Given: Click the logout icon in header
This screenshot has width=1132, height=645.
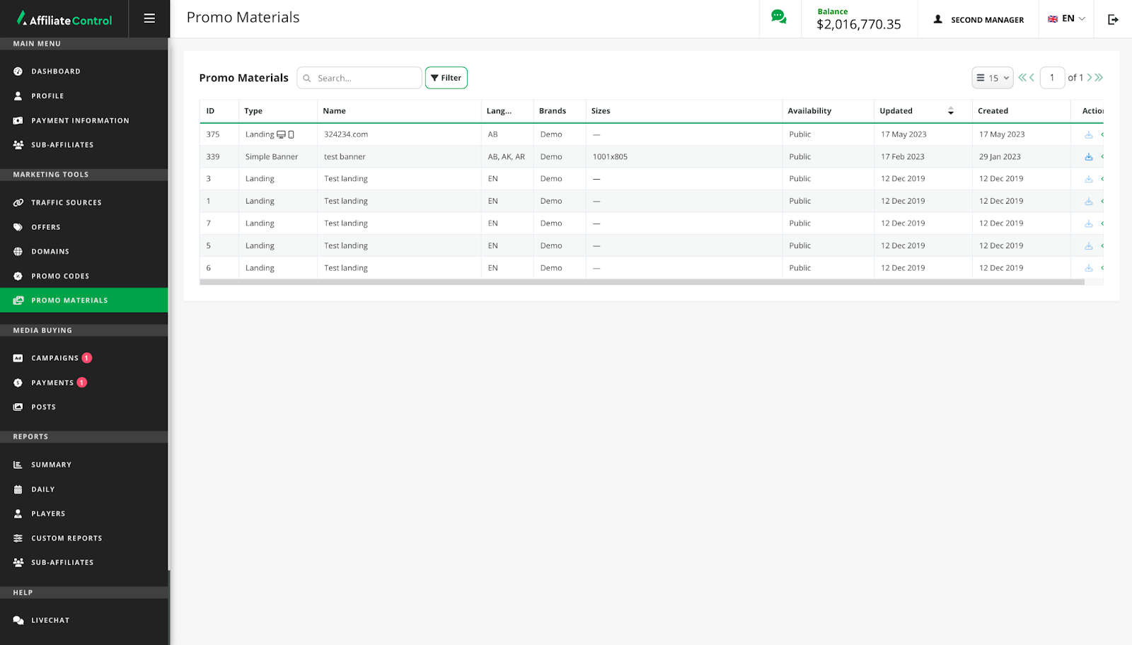Looking at the screenshot, I should (x=1113, y=19).
